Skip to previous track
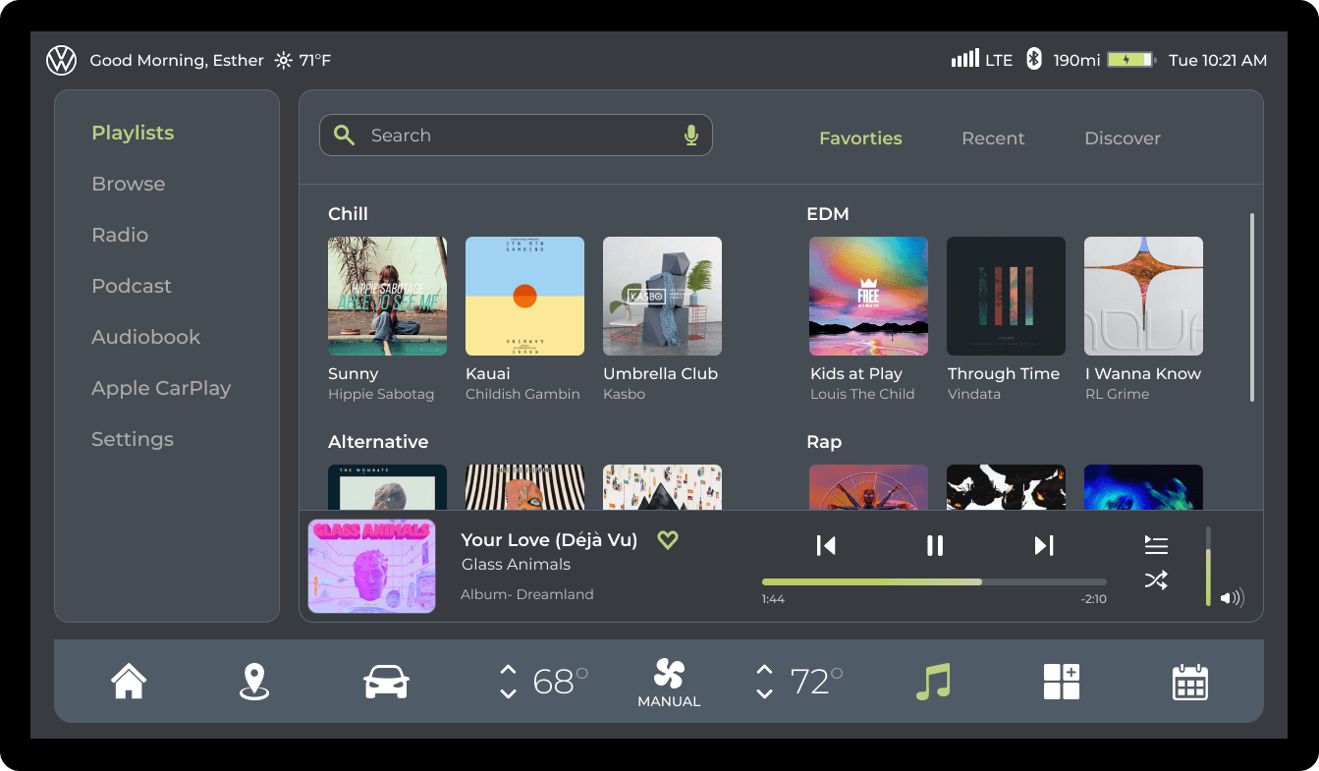1319x771 pixels. [x=826, y=545]
